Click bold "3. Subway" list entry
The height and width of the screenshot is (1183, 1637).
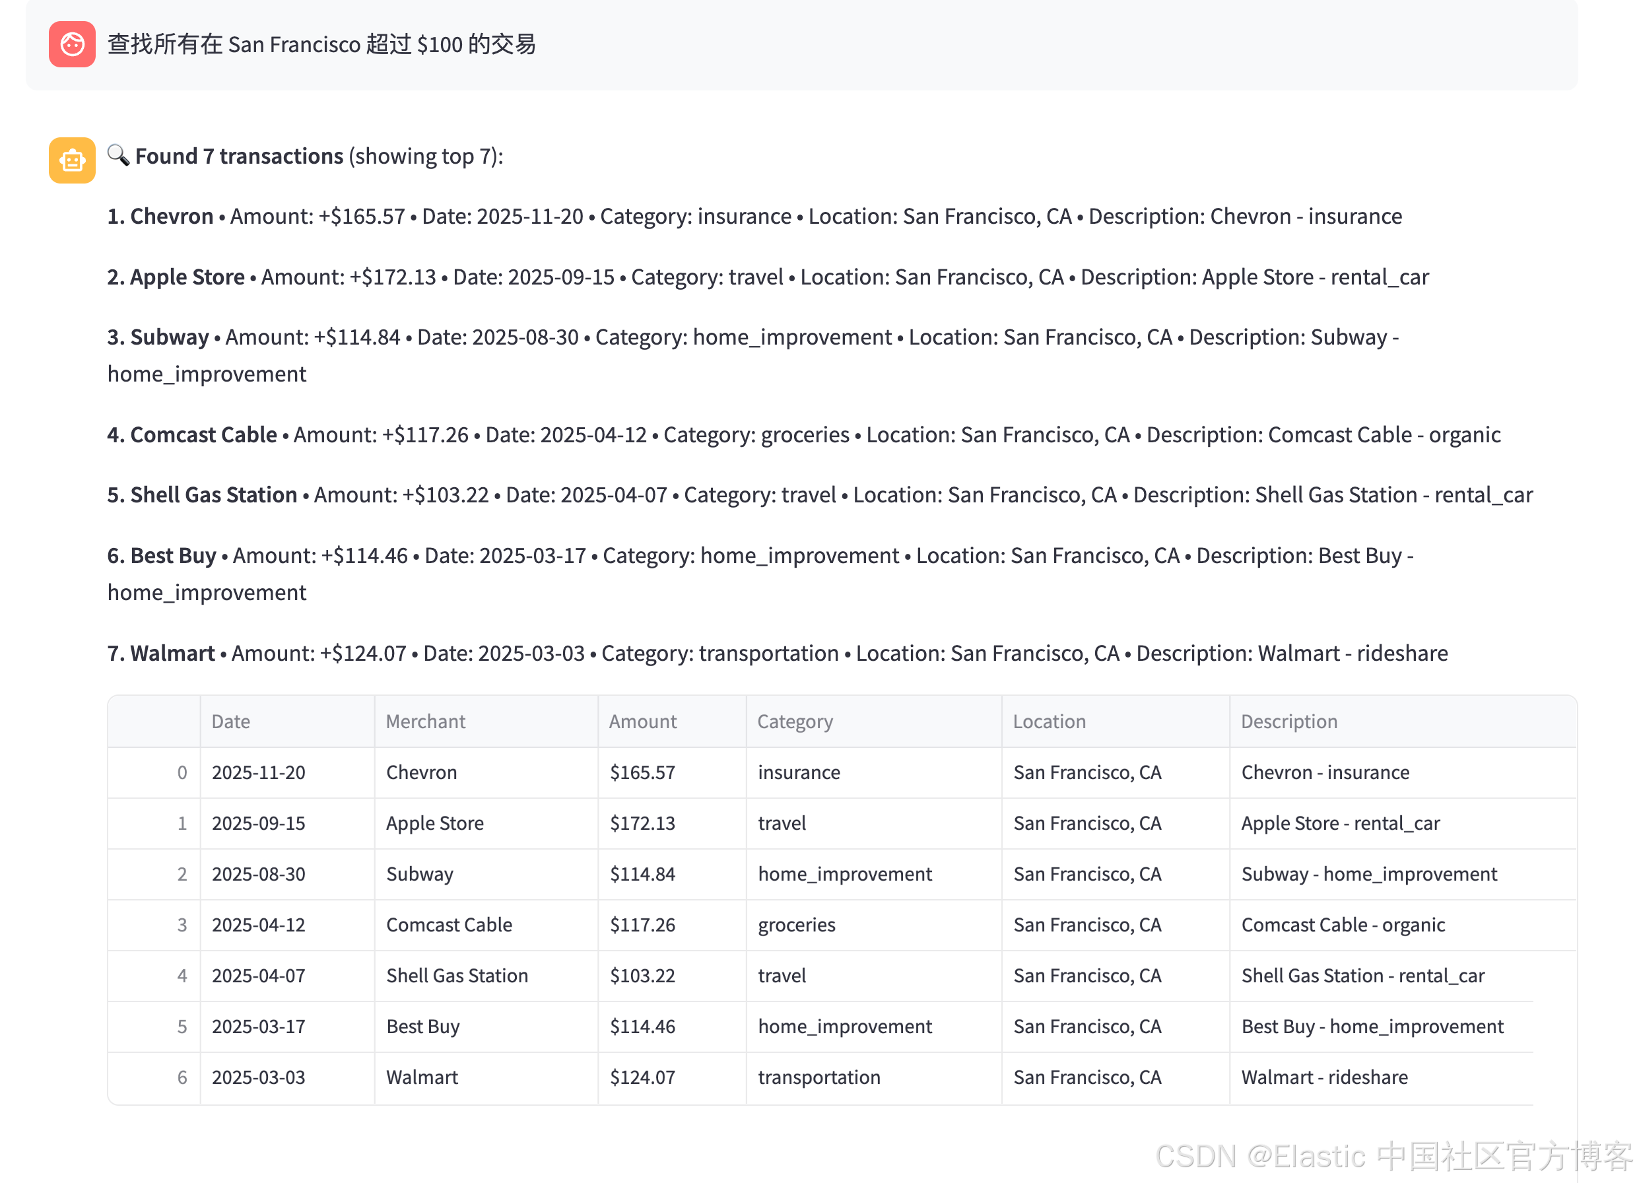tap(158, 337)
